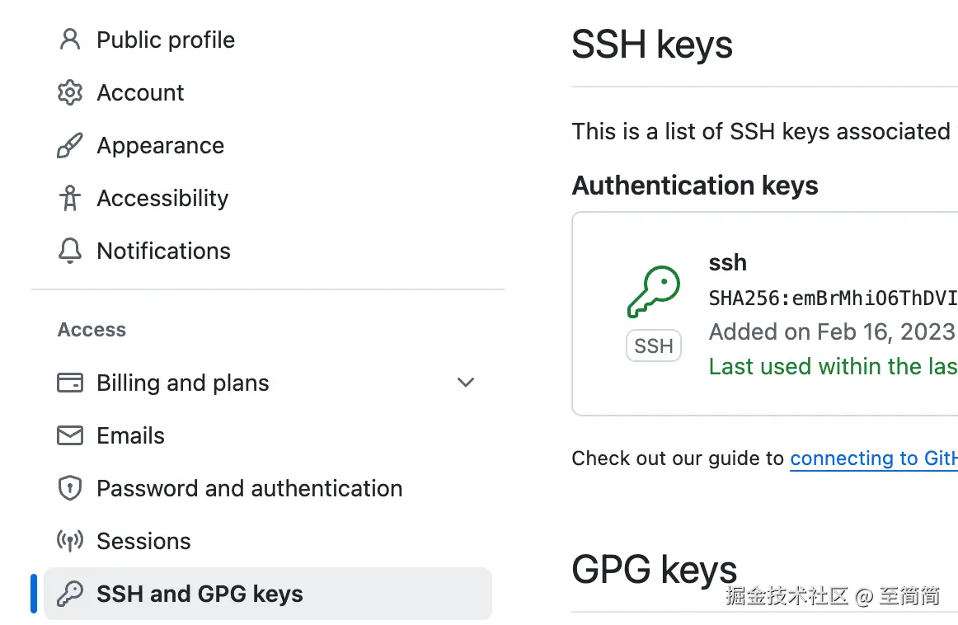Click the Public profile person icon
Screen dimensions: 958x625
tap(70, 40)
